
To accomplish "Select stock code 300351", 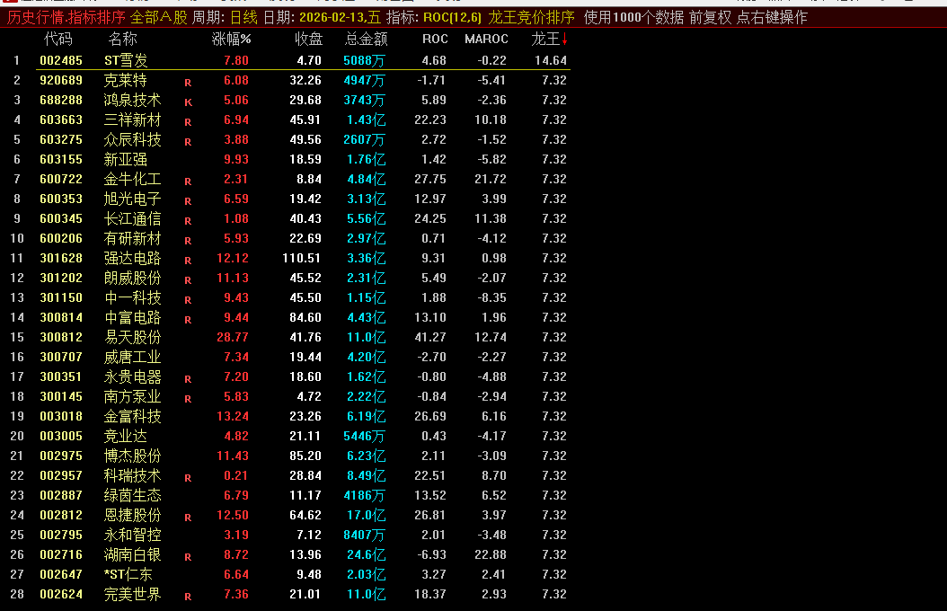I will click(61, 376).
